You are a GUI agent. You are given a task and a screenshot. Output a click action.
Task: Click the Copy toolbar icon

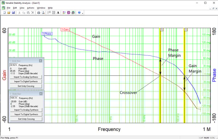pos(24,13)
